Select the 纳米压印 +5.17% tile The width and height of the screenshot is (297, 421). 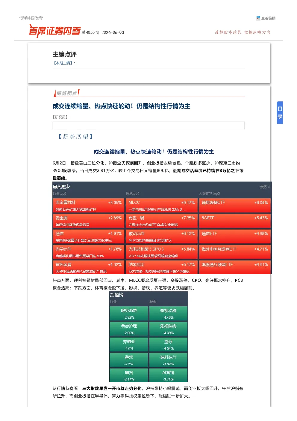pyautogui.click(x=161, y=267)
